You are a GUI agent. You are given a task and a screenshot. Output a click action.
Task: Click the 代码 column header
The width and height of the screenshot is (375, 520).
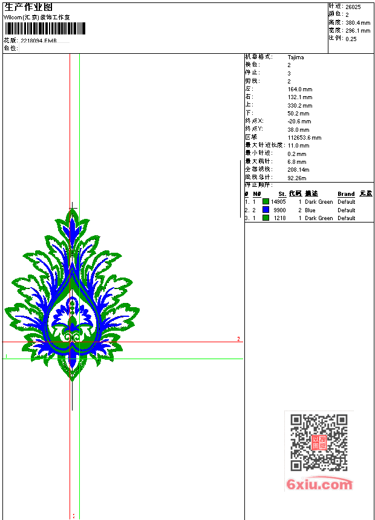tap(295, 193)
